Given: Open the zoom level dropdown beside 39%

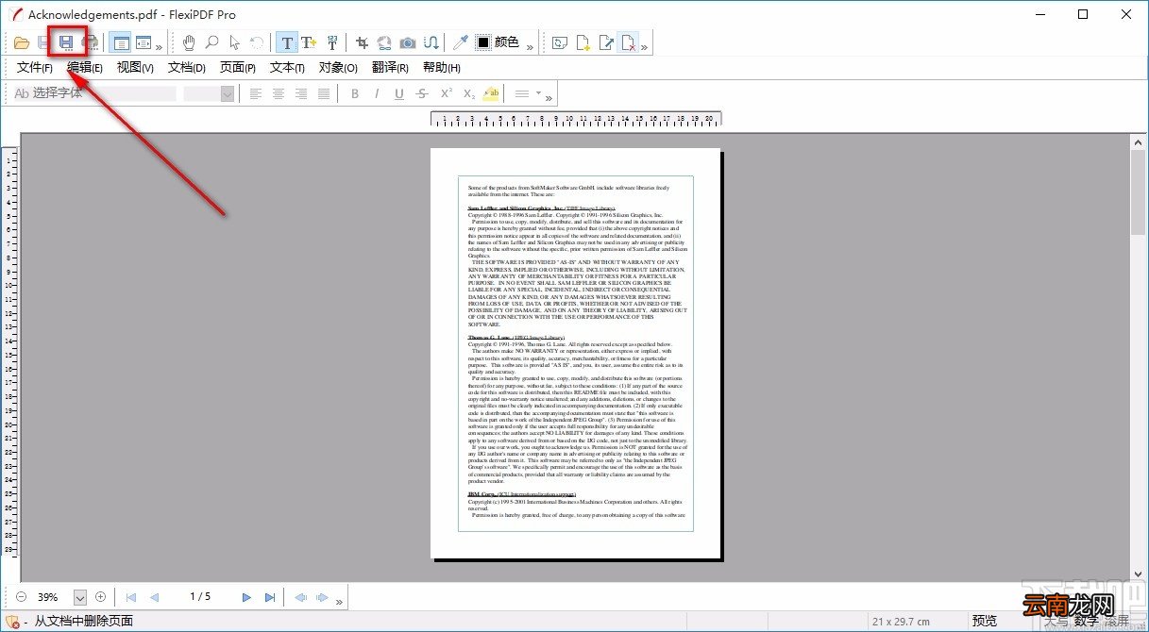Looking at the screenshot, I should [80, 597].
